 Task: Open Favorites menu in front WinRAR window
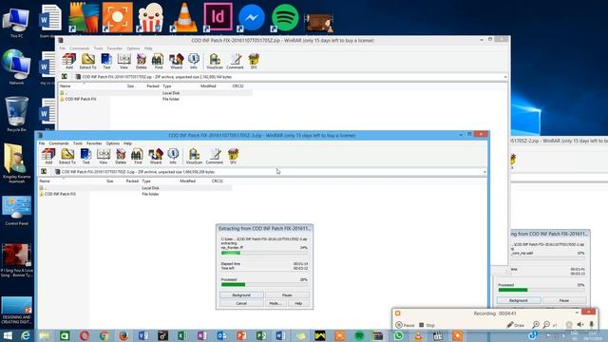[94, 143]
